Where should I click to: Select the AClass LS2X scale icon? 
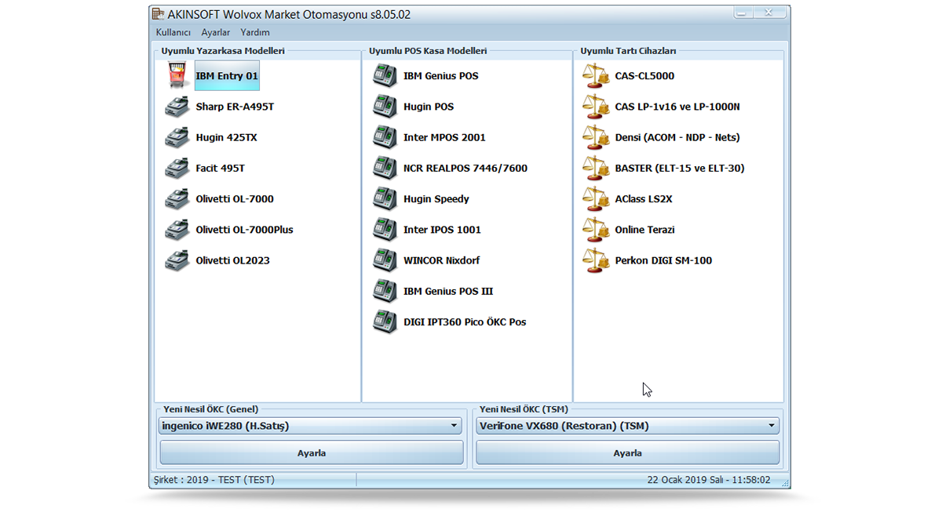596,199
